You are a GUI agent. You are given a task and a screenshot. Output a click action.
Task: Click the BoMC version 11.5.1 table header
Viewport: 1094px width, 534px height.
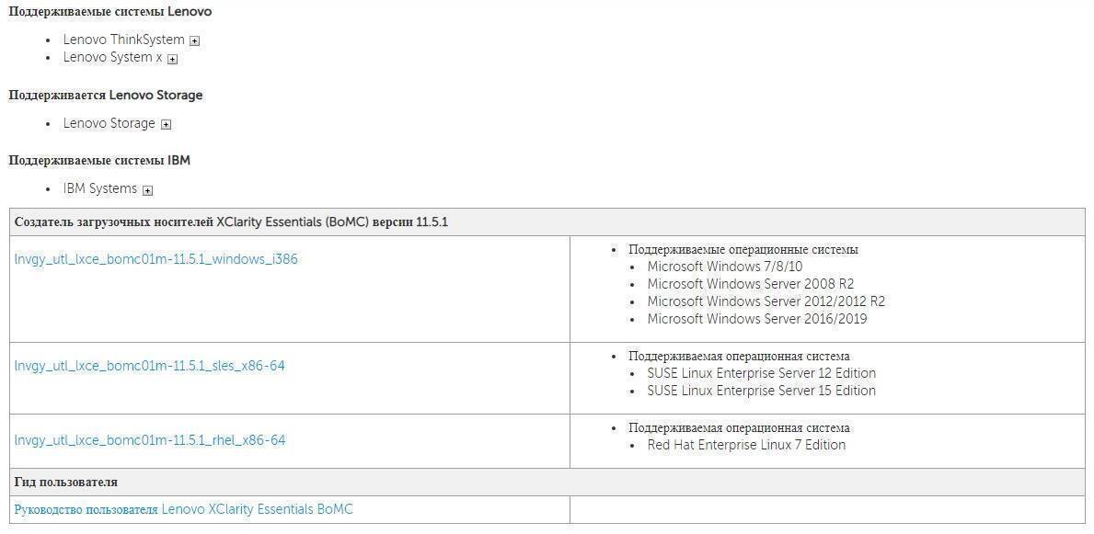(x=231, y=222)
